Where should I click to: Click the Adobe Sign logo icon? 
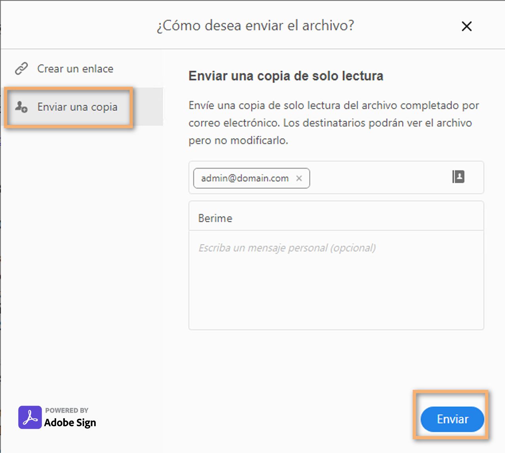[30, 417]
